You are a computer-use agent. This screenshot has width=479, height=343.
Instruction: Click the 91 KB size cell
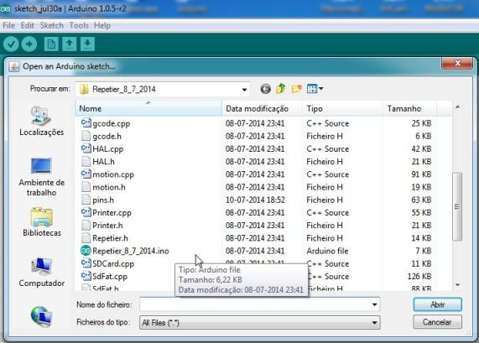coord(421,174)
